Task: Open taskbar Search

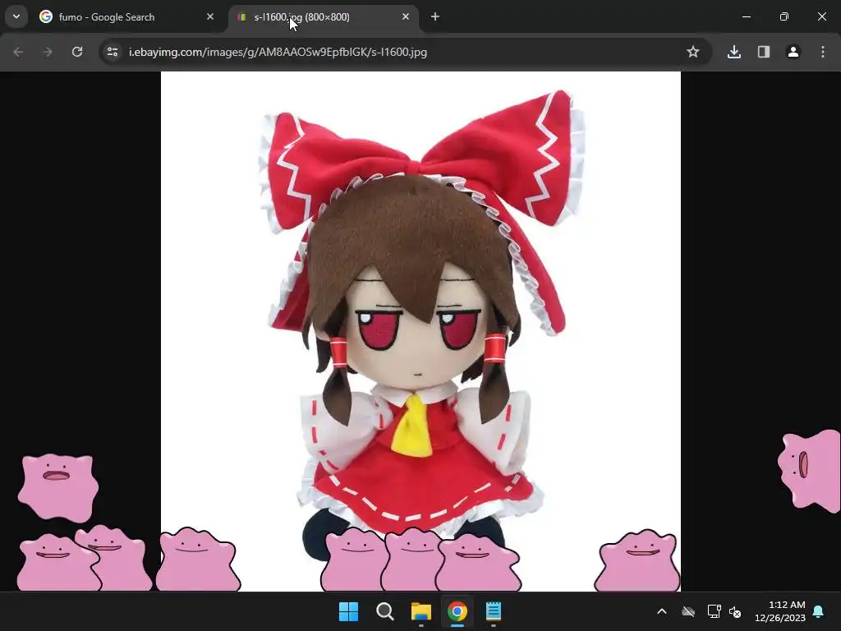Action: coord(384,611)
